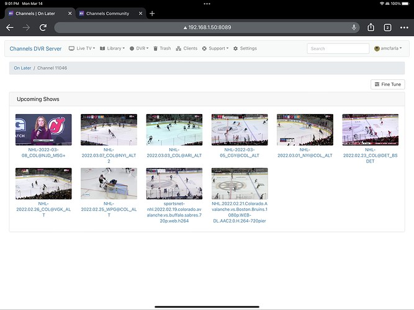Open the browser three-dot menu
Screen dimensions: 414x310
[x=403, y=27]
